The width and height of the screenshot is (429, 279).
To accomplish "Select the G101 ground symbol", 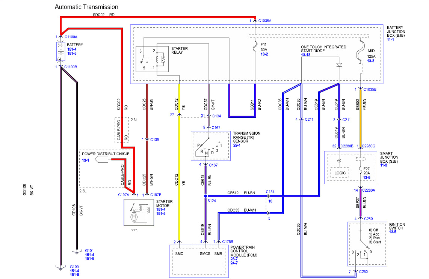I will (77, 251).
